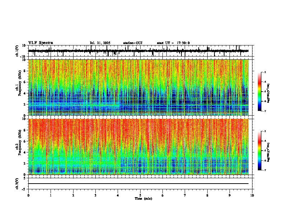Screen dimensions: 284x219
Task: Click the 'ch.1(V)' waveform axis label
Action: click(x=17, y=51)
